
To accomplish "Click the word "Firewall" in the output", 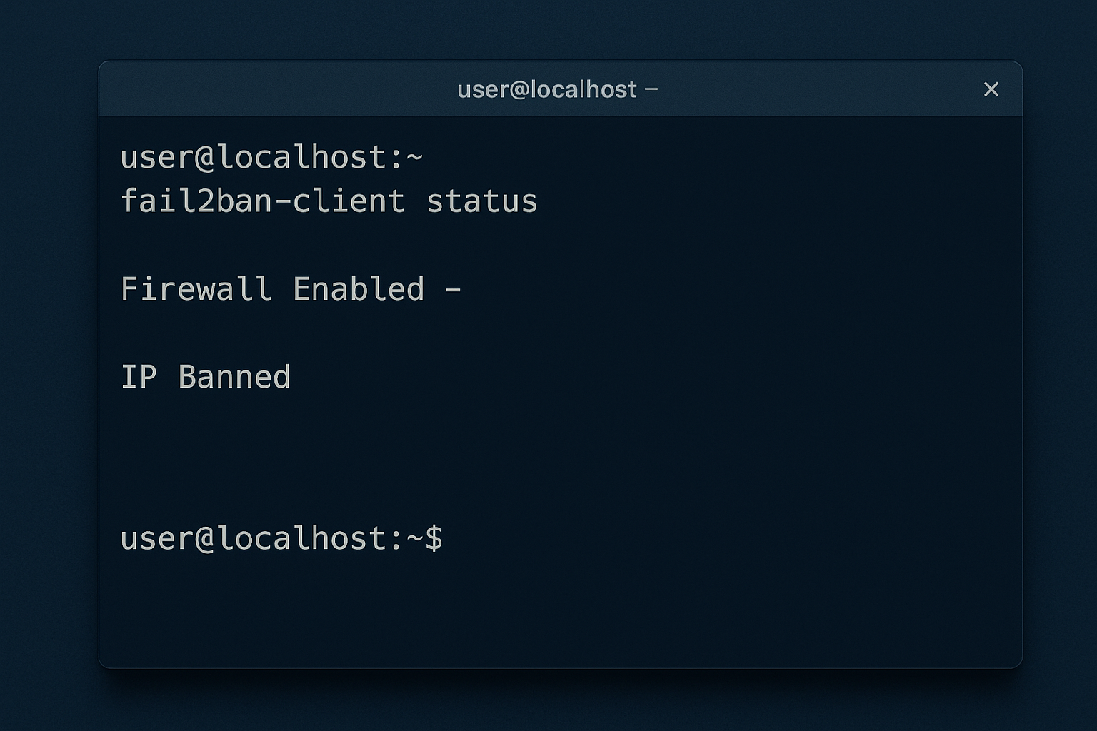I will coord(196,289).
